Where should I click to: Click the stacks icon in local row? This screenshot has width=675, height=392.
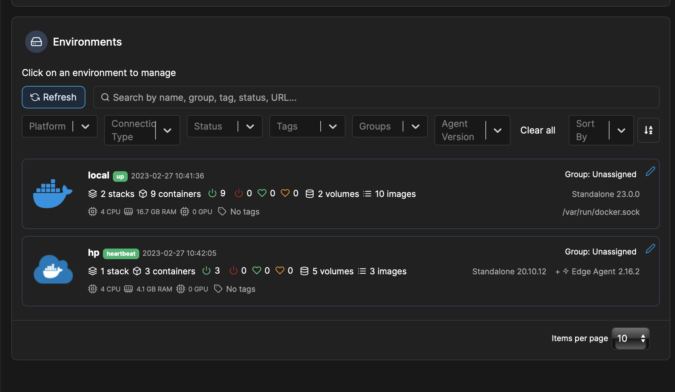point(93,194)
